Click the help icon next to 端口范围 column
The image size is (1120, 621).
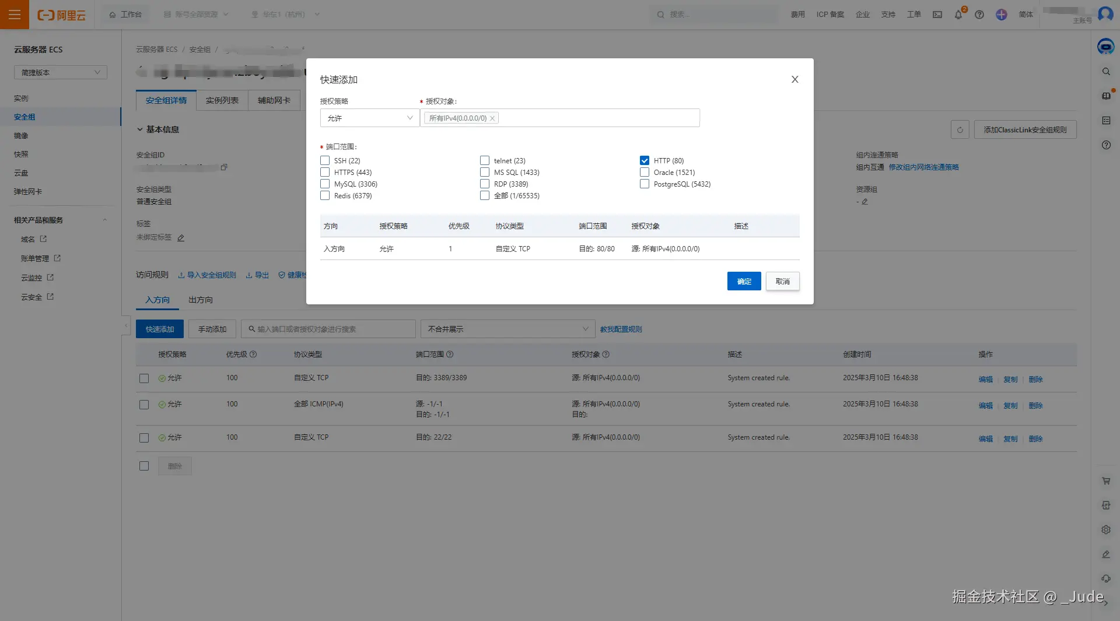(450, 355)
